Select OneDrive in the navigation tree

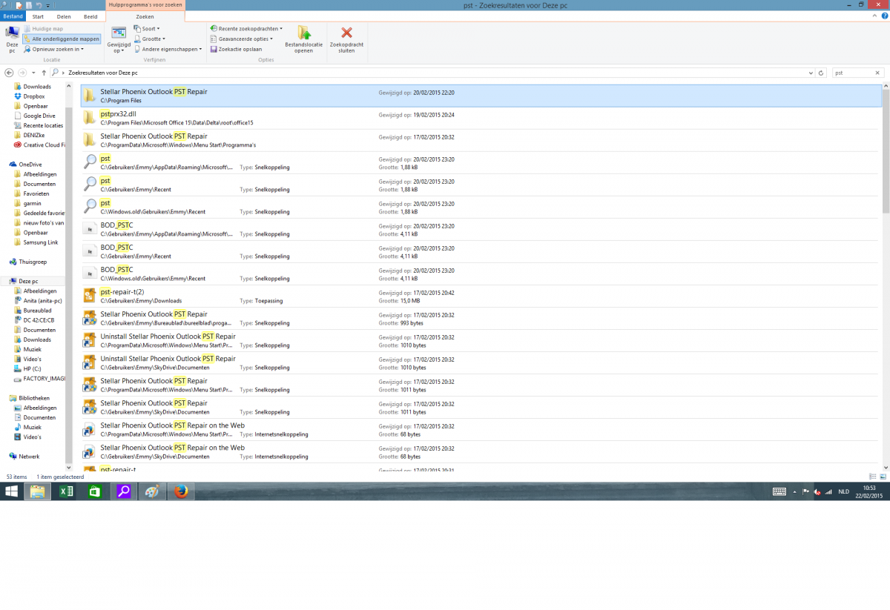point(26,165)
